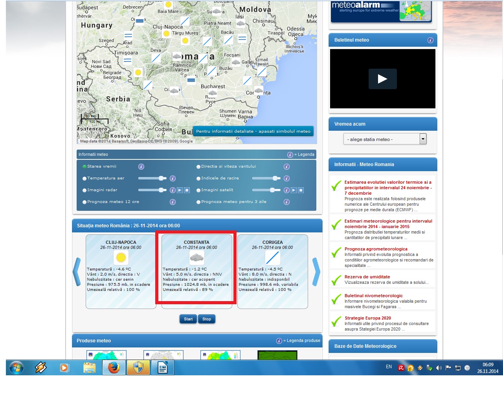Viewport: 503px width, 402px height.
Task: Stop the Imagini satelit animation
Action: (x=301, y=190)
